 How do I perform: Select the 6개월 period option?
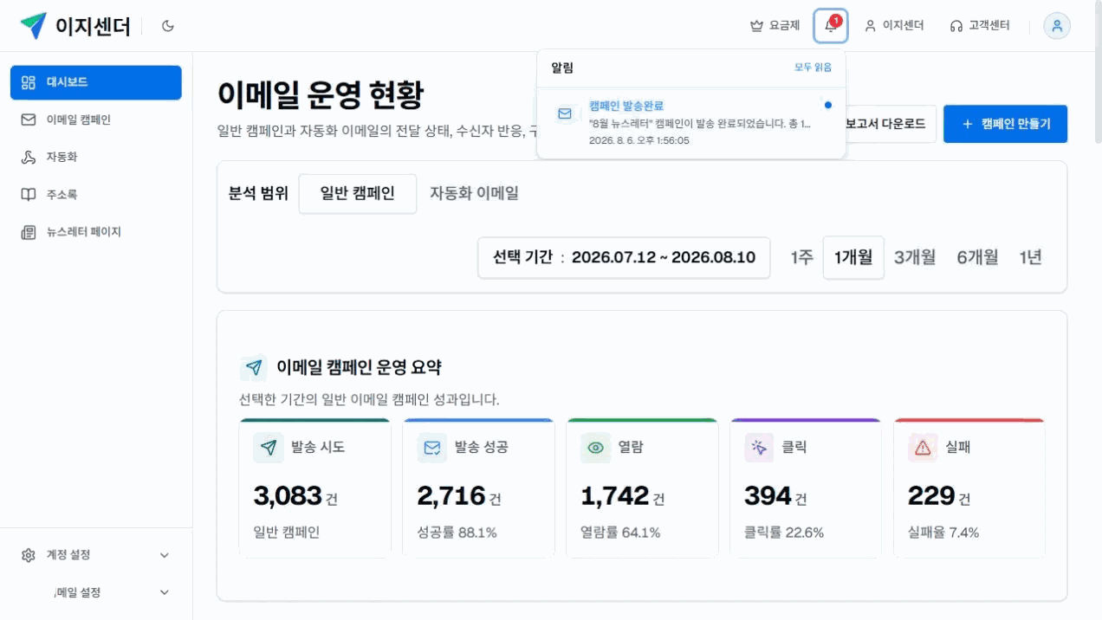(x=977, y=257)
